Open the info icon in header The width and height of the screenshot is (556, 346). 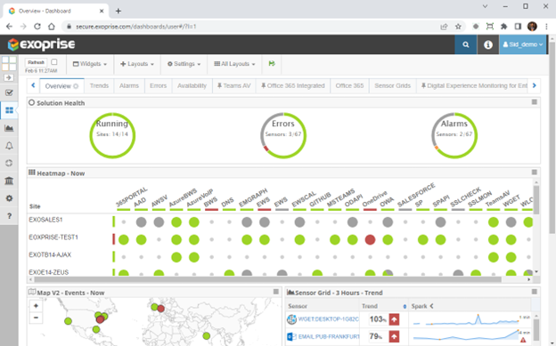[x=488, y=44]
